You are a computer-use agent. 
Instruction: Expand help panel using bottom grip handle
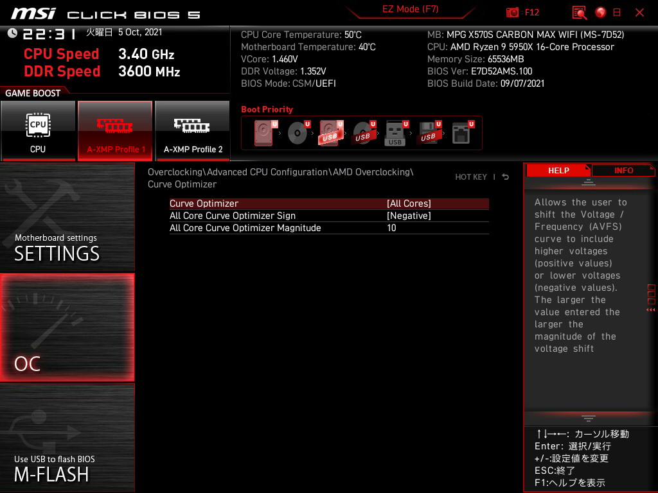click(589, 418)
